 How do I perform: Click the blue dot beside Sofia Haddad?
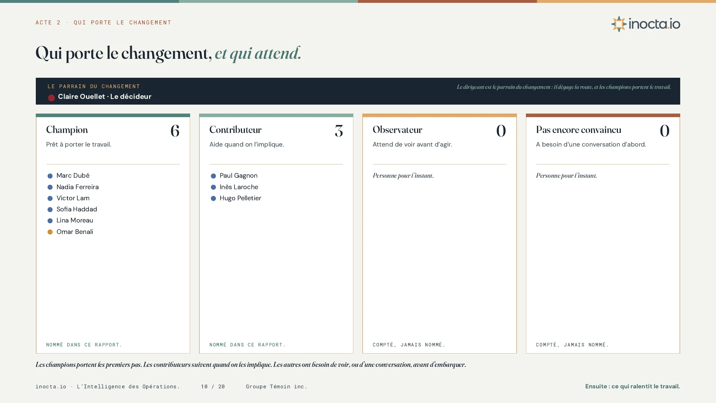50,210
